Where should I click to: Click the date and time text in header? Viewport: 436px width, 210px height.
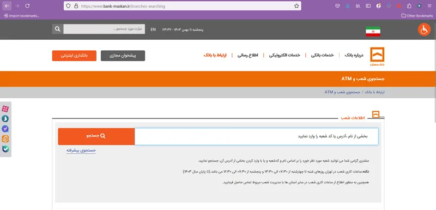click(x=183, y=29)
